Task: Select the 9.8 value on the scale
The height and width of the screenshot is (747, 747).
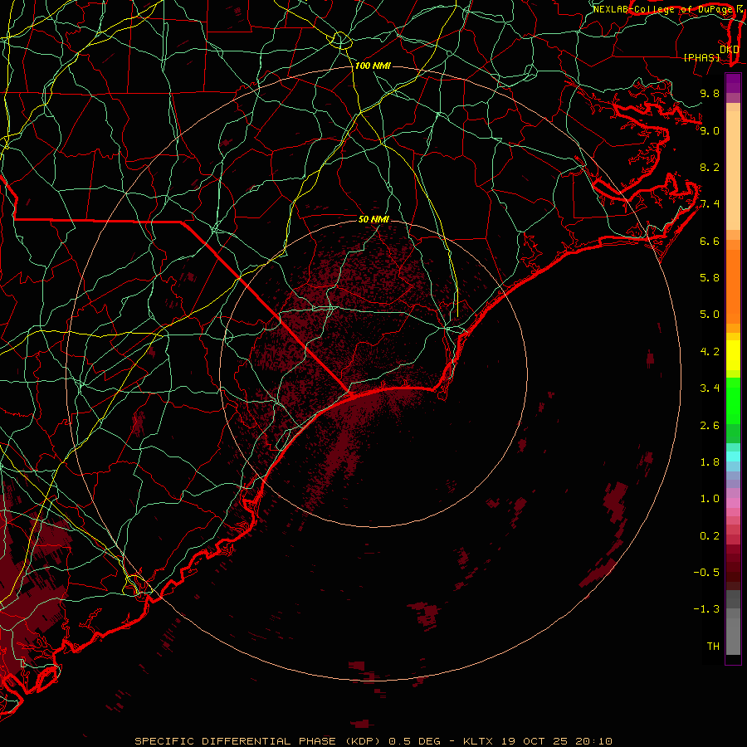Action: (710, 93)
